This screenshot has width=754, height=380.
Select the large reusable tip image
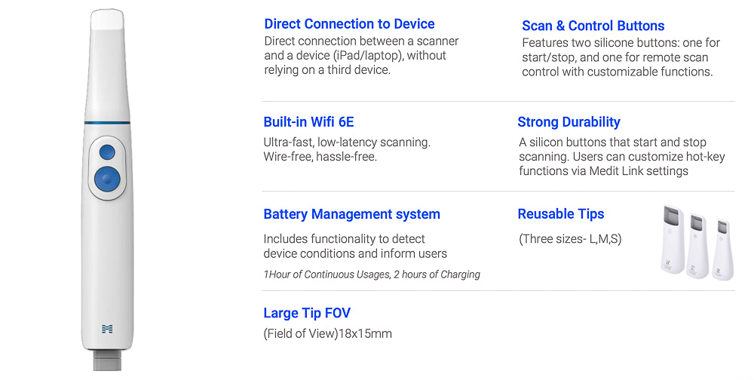pyautogui.click(x=673, y=241)
